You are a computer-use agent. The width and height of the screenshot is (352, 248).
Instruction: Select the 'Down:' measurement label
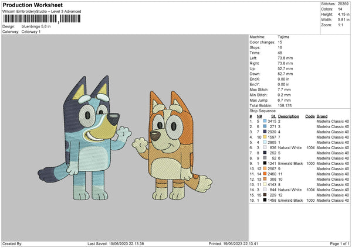coord(255,74)
